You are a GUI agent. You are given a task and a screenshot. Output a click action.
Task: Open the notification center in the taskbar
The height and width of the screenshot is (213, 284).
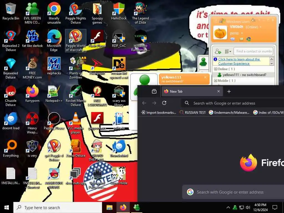pyautogui.click(x=275, y=207)
